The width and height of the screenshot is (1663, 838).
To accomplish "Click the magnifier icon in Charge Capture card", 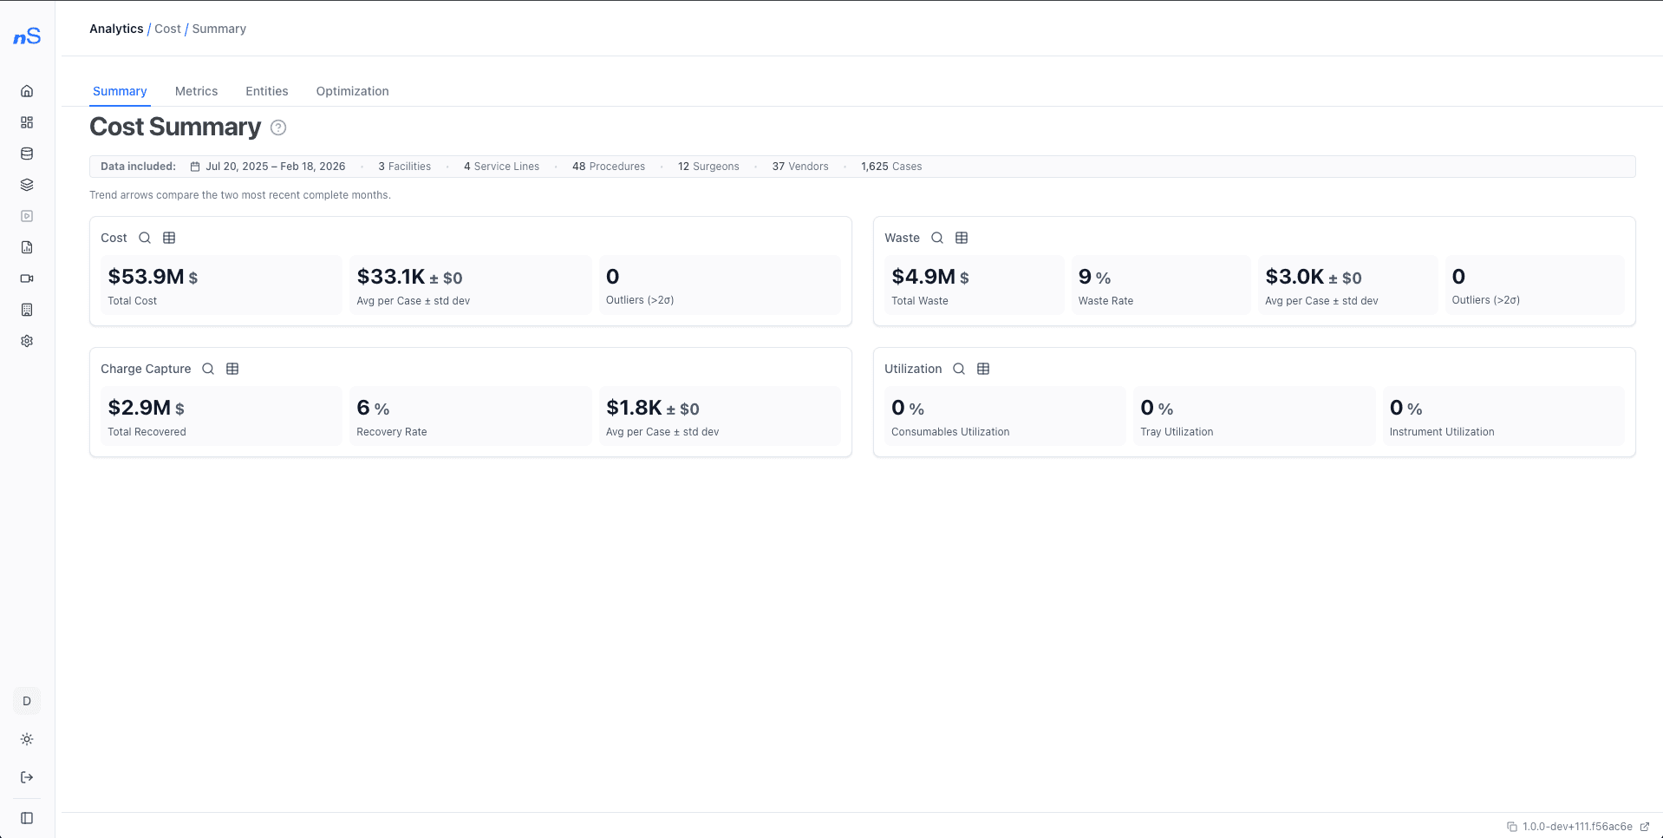I will point(208,369).
